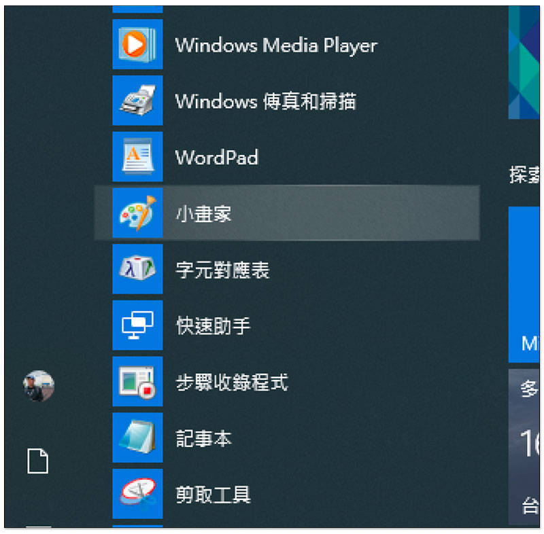The width and height of the screenshot is (544, 534).
Task: Select the 記事本 text label
Action: tap(203, 438)
